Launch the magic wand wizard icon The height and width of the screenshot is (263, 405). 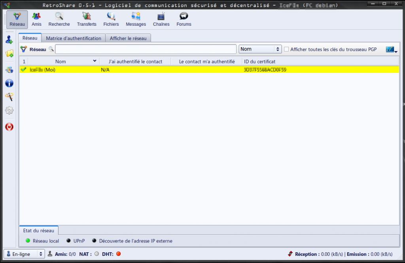tap(9, 97)
